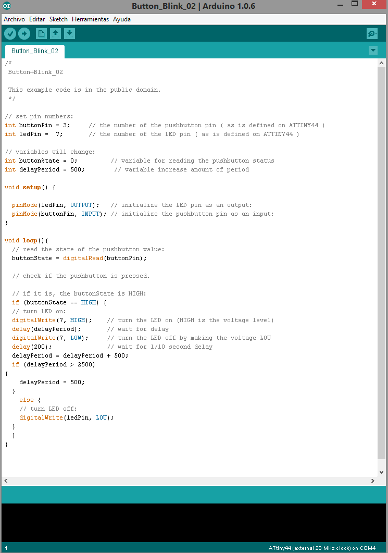Maximize the Arduino window
This screenshot has height=553, width=388.
pos(355,4)
